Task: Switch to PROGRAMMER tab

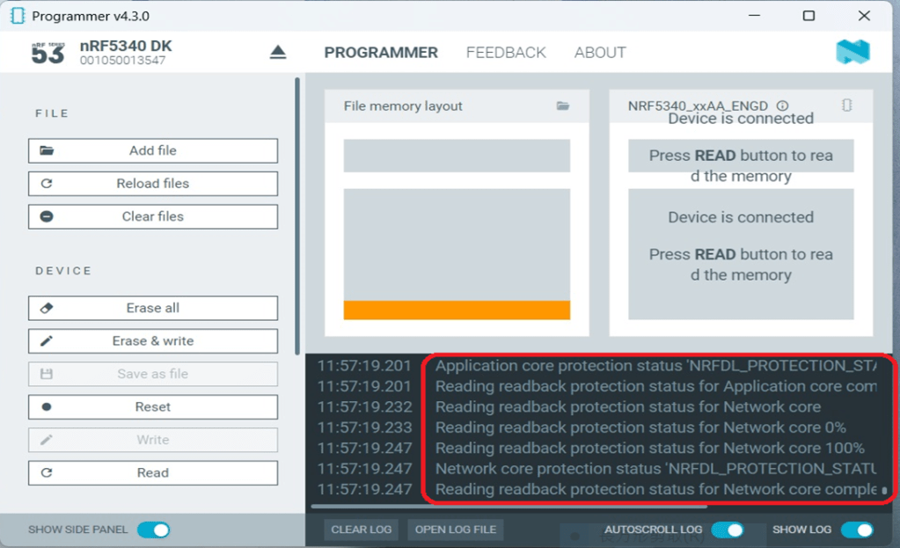Action: [x=381, y=53]
